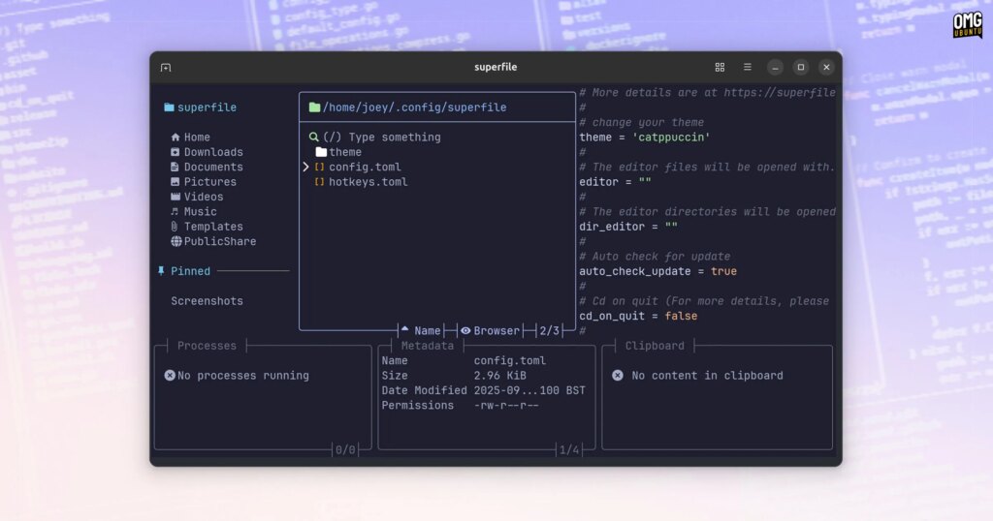993x521 pixels.
Task: Click the Browser mode label
Action: [x=496, y=330]
